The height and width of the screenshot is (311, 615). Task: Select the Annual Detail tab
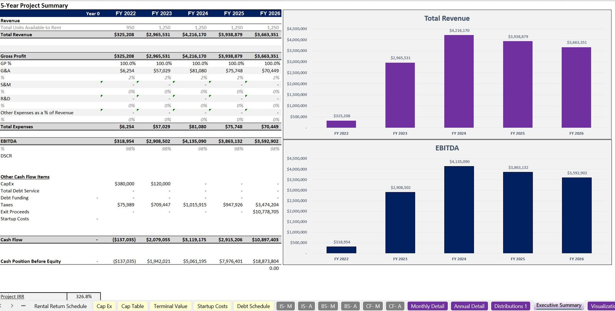[x=469, y=306]
